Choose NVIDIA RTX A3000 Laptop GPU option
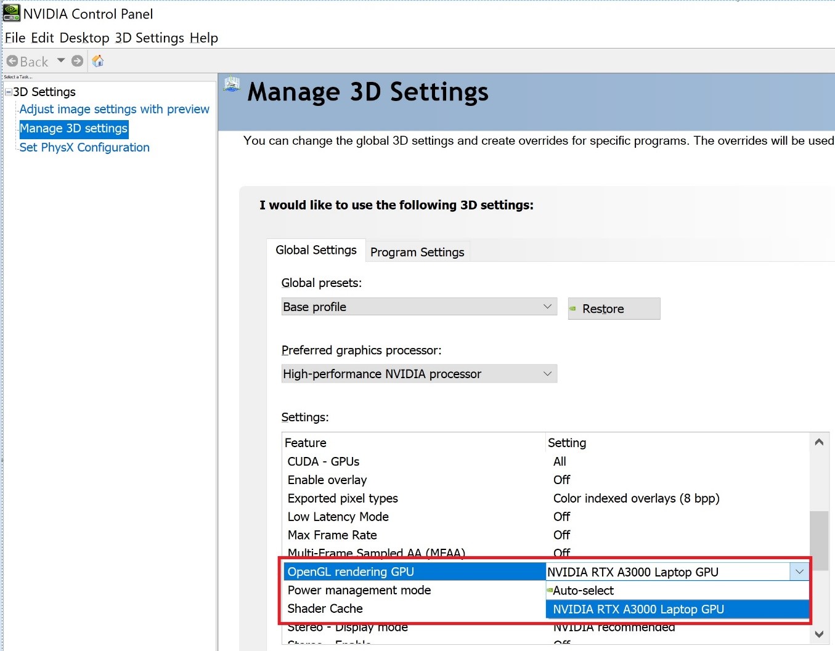Screen dimensions: 835x651 (x=638, y=609)
